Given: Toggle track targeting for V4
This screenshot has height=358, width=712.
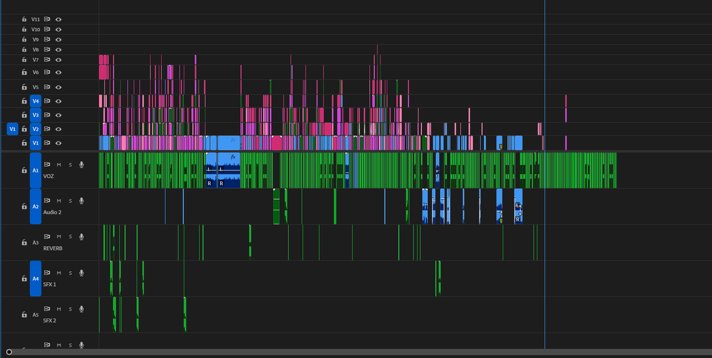Looking at the screenshot, I should pyautogui.click(x=36, y=101).
